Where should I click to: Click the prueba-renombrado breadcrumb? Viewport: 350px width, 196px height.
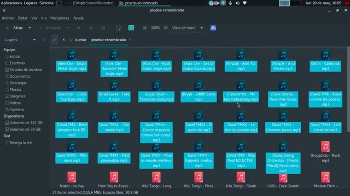(109, 40)
